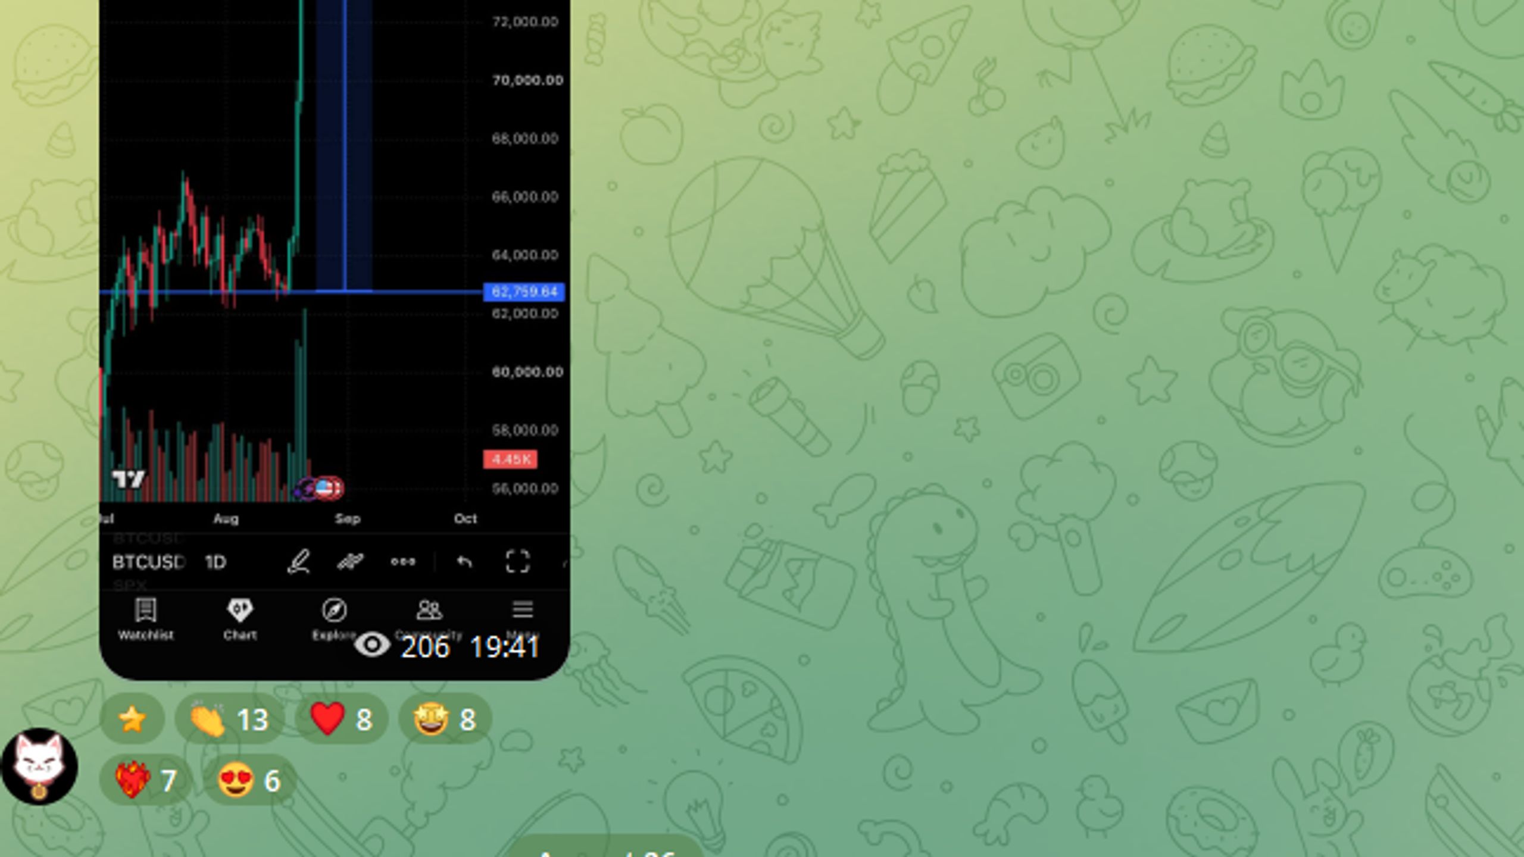The width and height of the screenshot is (1524, 857).
Task: Click the burning heart reaction with 7
Action: coord(146,780)
